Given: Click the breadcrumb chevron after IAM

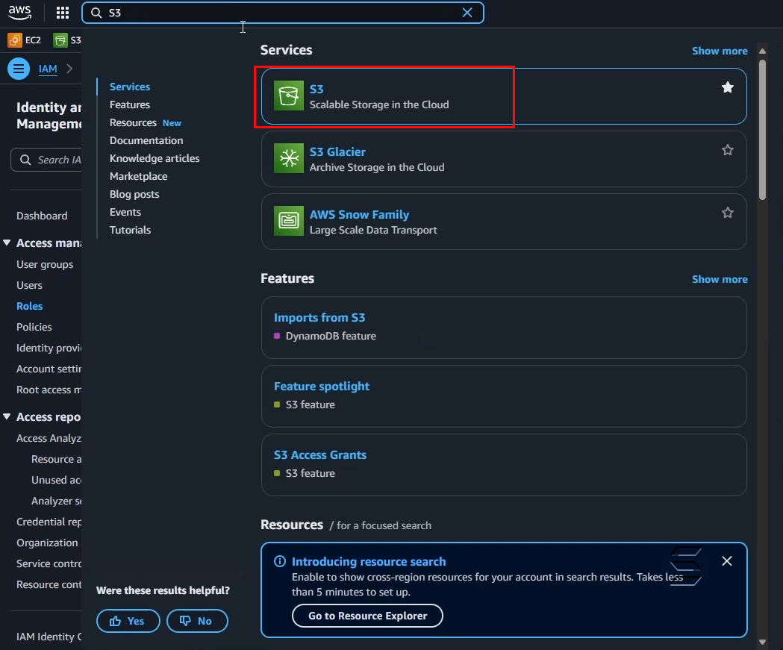Looking at the screenshot, I should (x=69, y=69).
